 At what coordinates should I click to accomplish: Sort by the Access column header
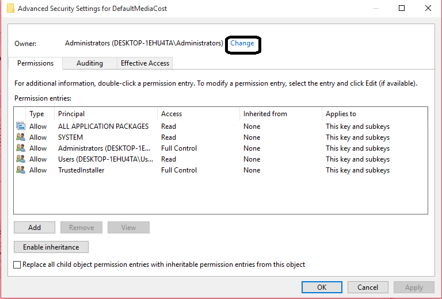pos(172,114)
